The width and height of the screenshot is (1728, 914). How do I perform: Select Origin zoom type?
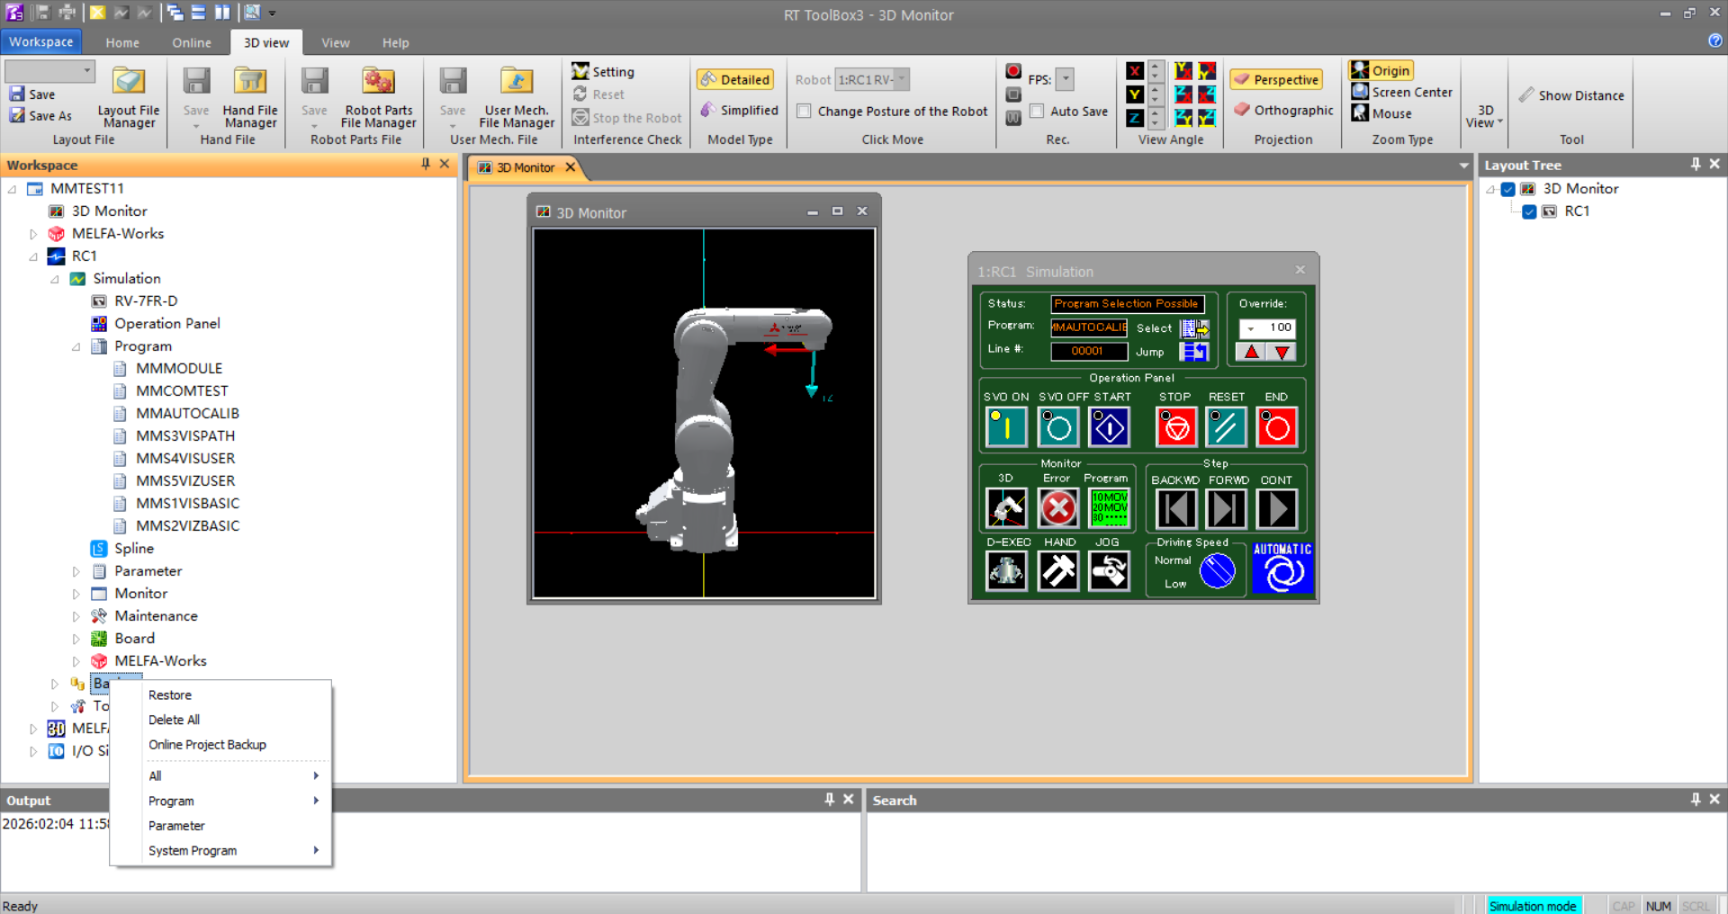(1381, 70)
